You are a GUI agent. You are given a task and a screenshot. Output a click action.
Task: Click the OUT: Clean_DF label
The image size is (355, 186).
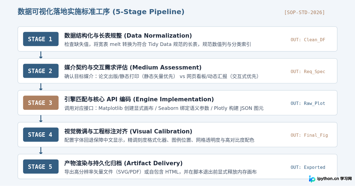308,40
